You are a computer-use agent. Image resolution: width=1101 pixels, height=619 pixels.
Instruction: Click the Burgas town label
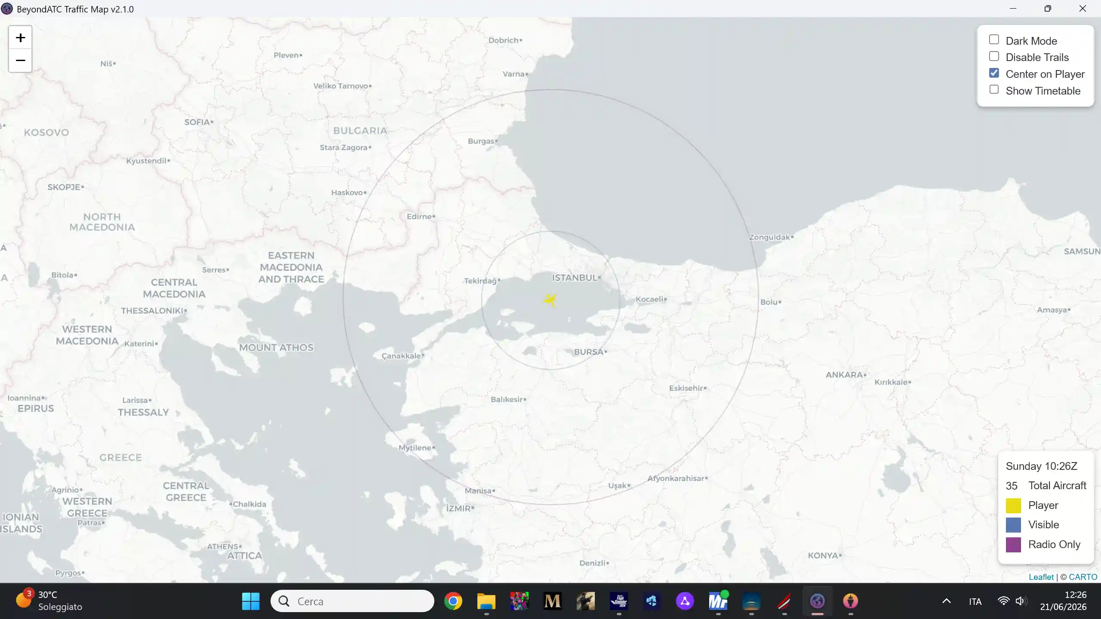point(481,141)
